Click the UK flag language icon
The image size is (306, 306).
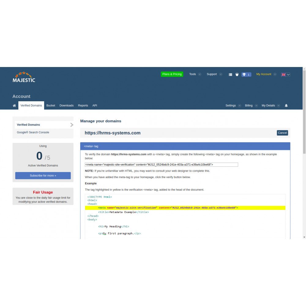pos(284,75)
